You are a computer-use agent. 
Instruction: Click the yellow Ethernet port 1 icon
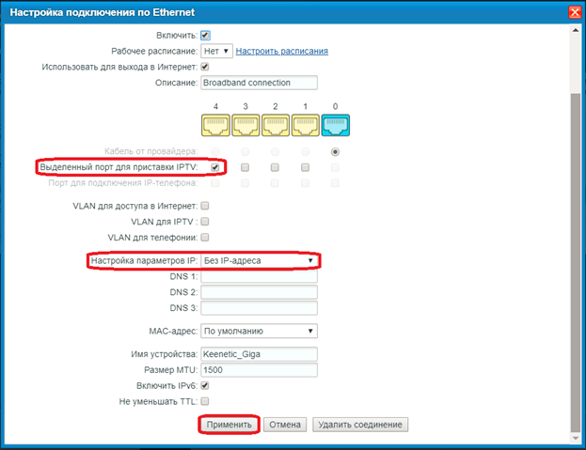point(306,126)
